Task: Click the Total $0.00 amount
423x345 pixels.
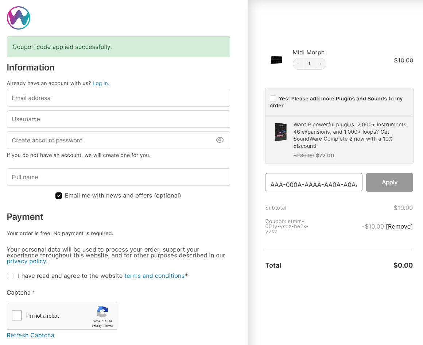Action: (x=403, y=265)
